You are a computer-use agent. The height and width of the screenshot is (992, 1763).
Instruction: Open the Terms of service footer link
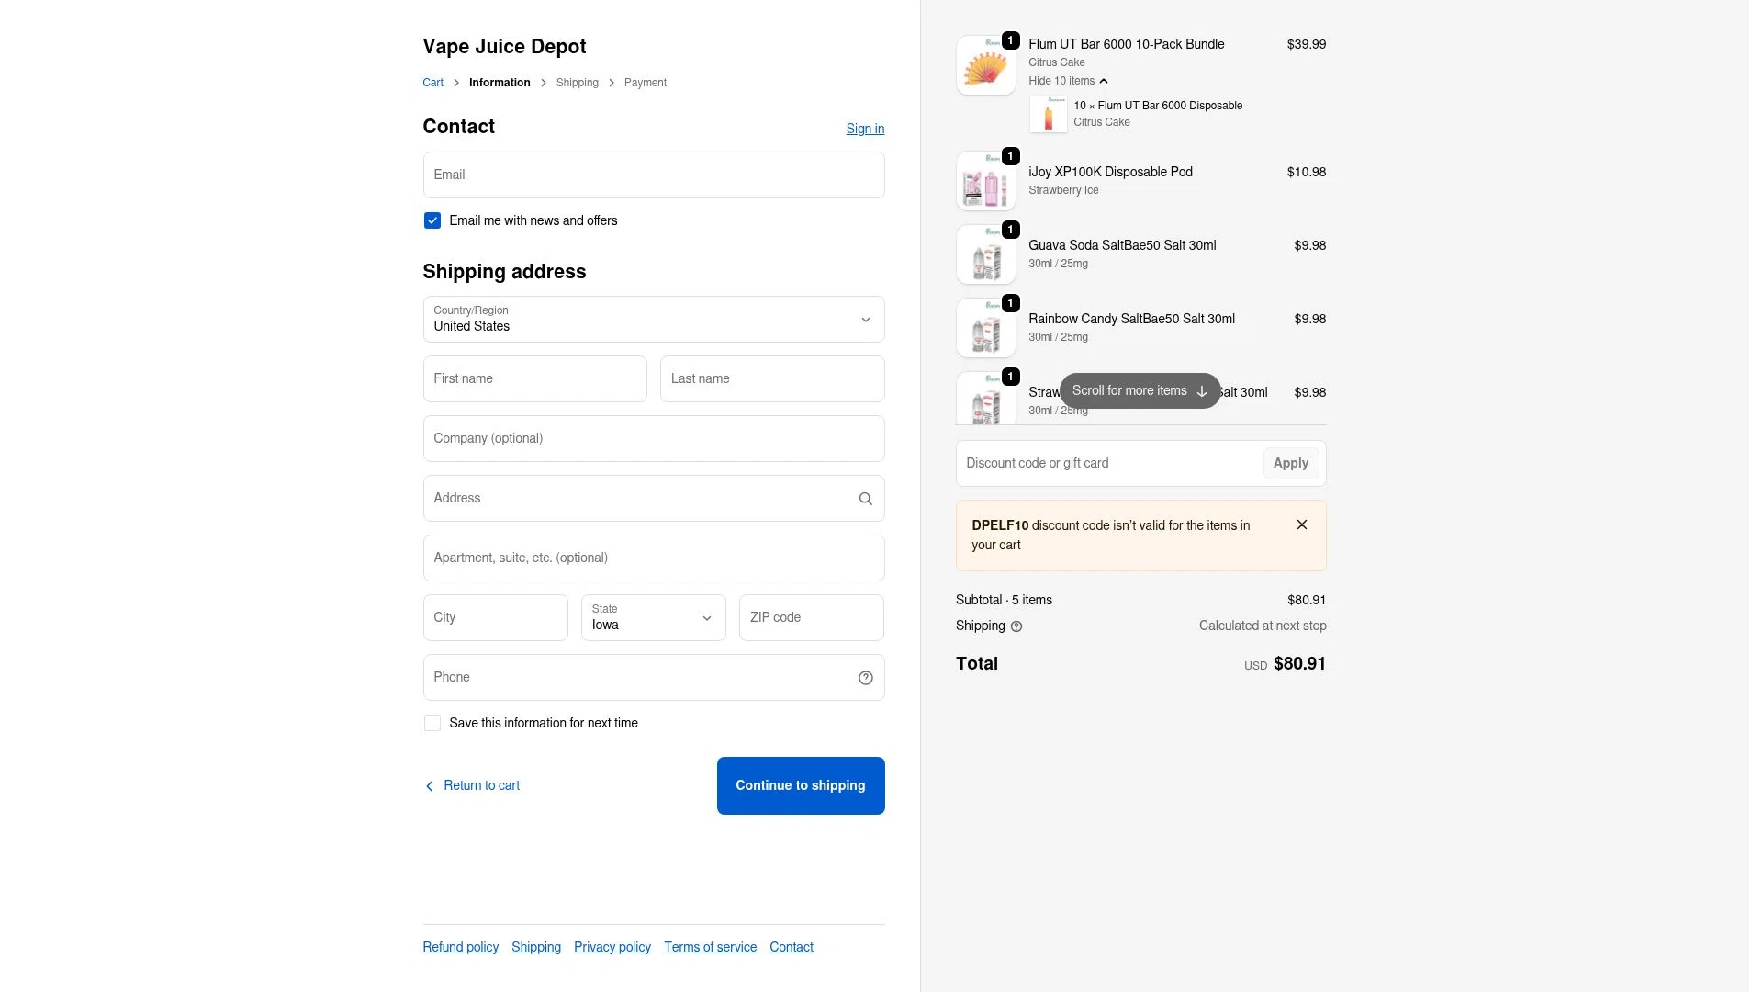click(x=710, y=947)
